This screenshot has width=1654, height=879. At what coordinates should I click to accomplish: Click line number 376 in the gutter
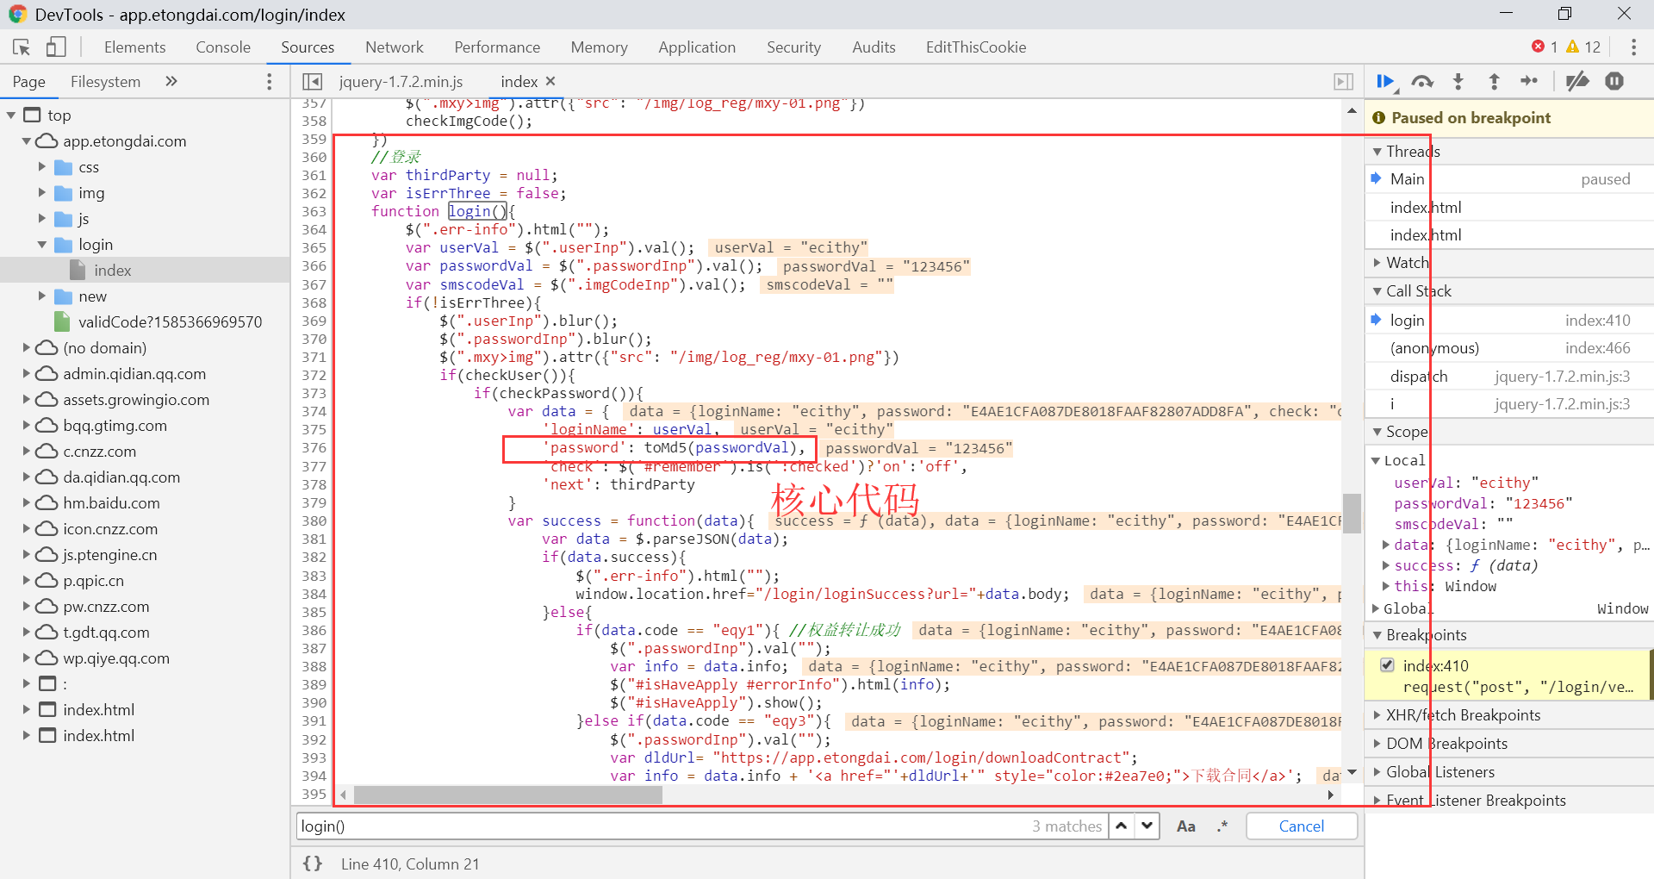[x=314, y=448]
